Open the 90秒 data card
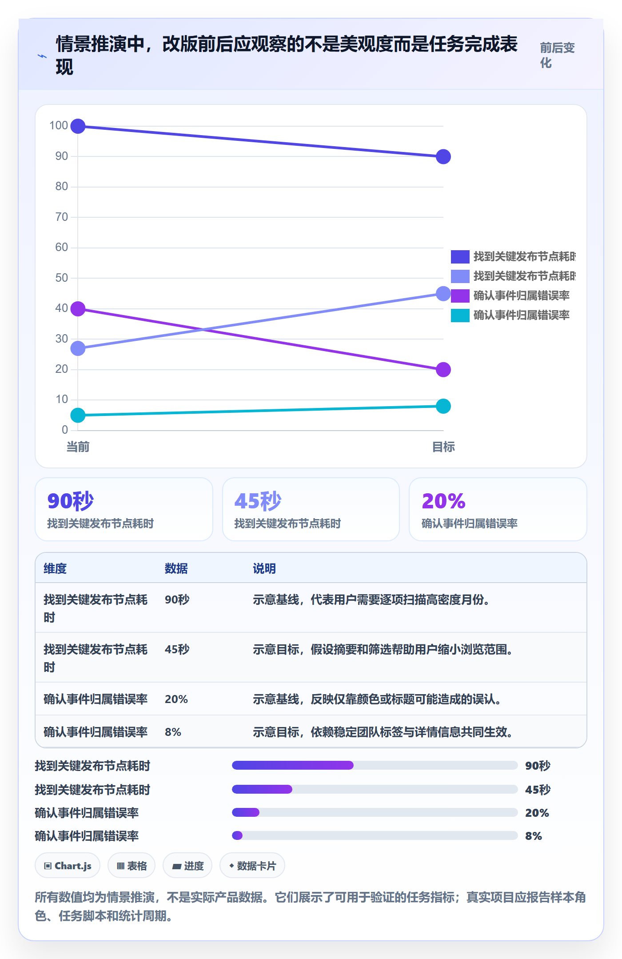Image resolution: width=622 pixels, height=959 pixels. [124, 509]
